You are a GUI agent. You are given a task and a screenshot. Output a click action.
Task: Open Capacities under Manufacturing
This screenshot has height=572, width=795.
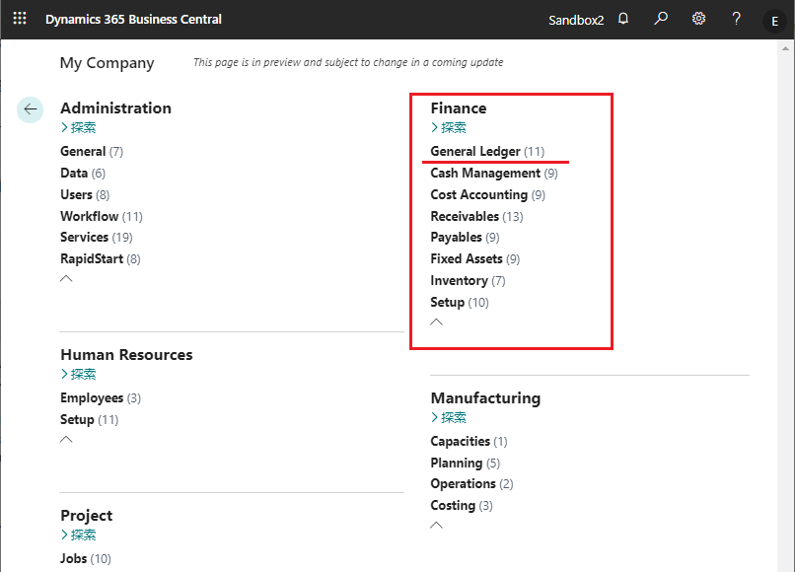(x=469, y=442)
